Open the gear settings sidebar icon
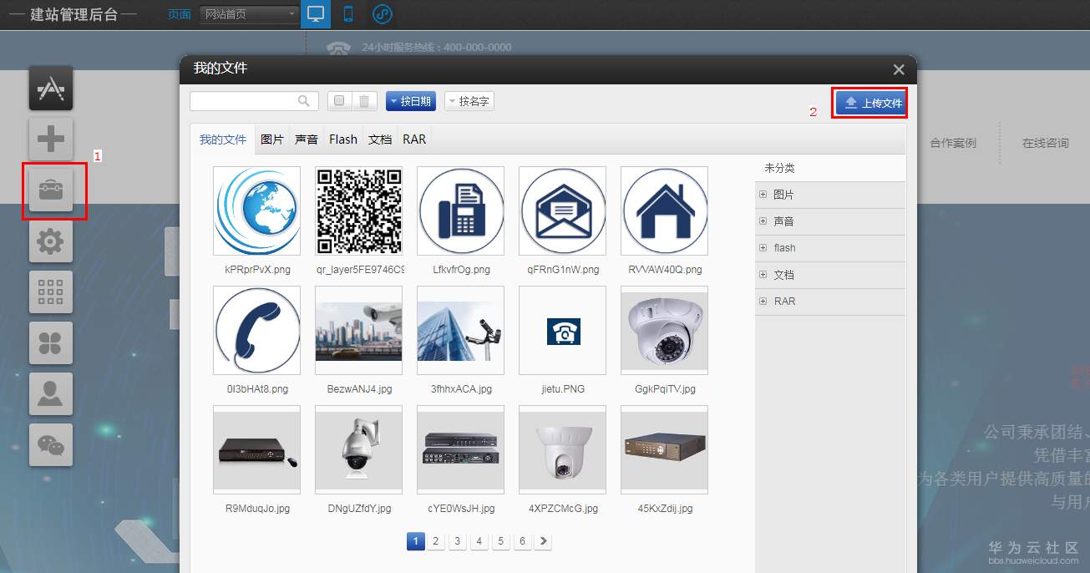This screenshot has height=573, width=1090. point(51,242)
